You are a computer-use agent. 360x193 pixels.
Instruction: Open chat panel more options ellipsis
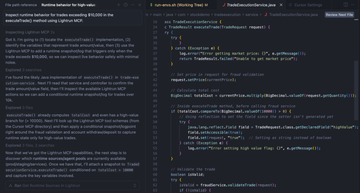[133, 5]
